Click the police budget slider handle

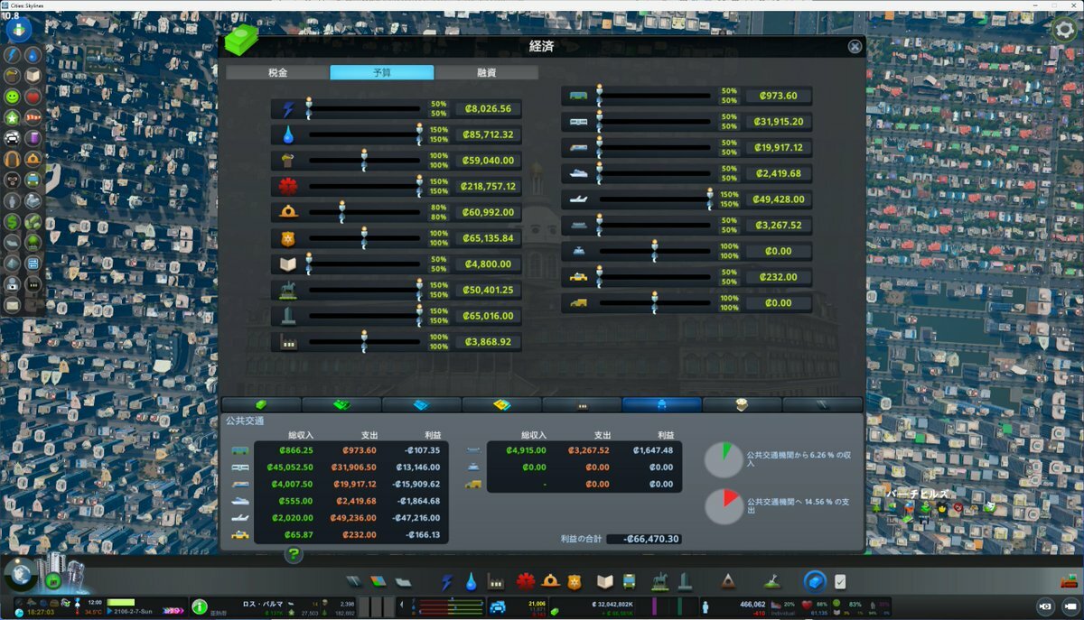click(x=364, y=238)
